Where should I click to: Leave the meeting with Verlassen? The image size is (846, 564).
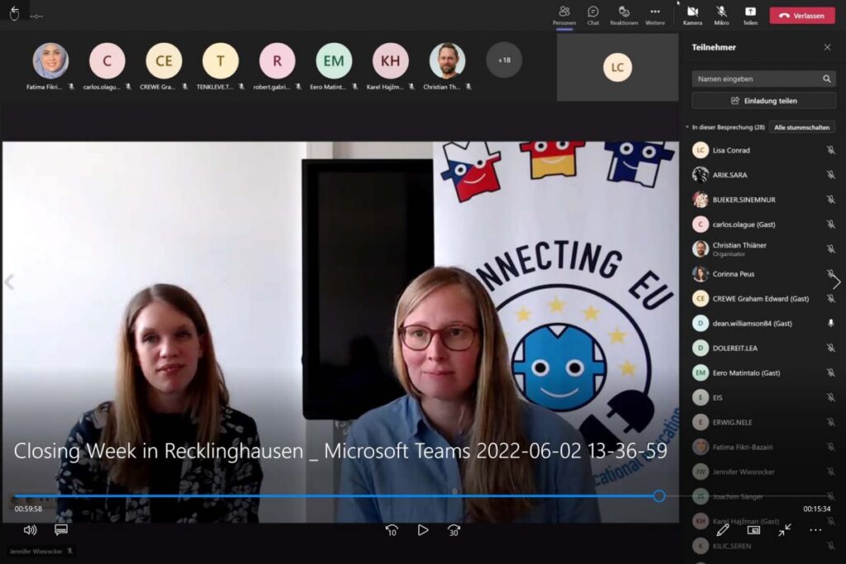coord(801,16)
